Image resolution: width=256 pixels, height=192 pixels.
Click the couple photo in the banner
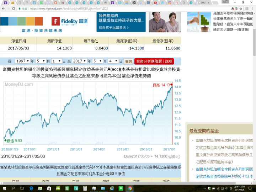pos(165,22)
